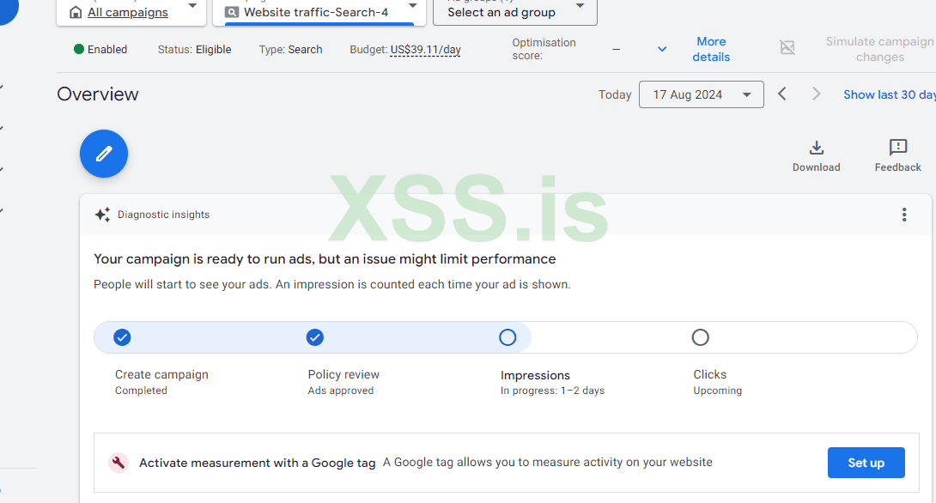Click the Type: Search text
Viewport: 936px width, 503px height.
(x=291, y=50)
